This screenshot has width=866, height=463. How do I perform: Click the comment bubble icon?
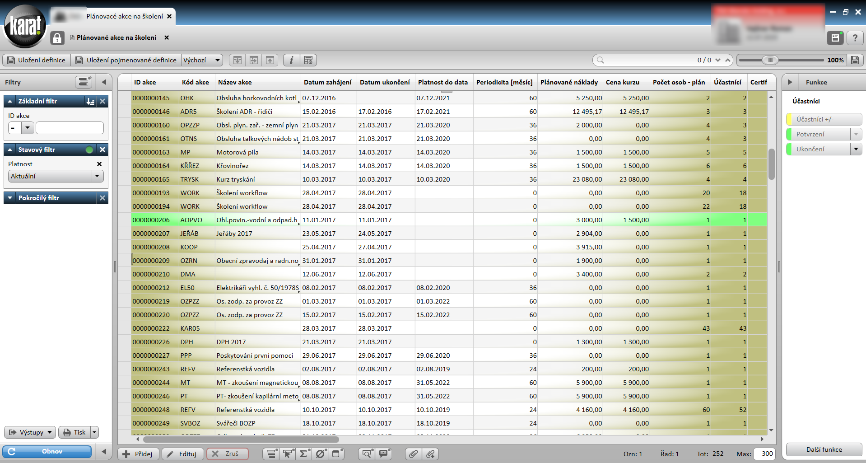click(x=384, y=454)
